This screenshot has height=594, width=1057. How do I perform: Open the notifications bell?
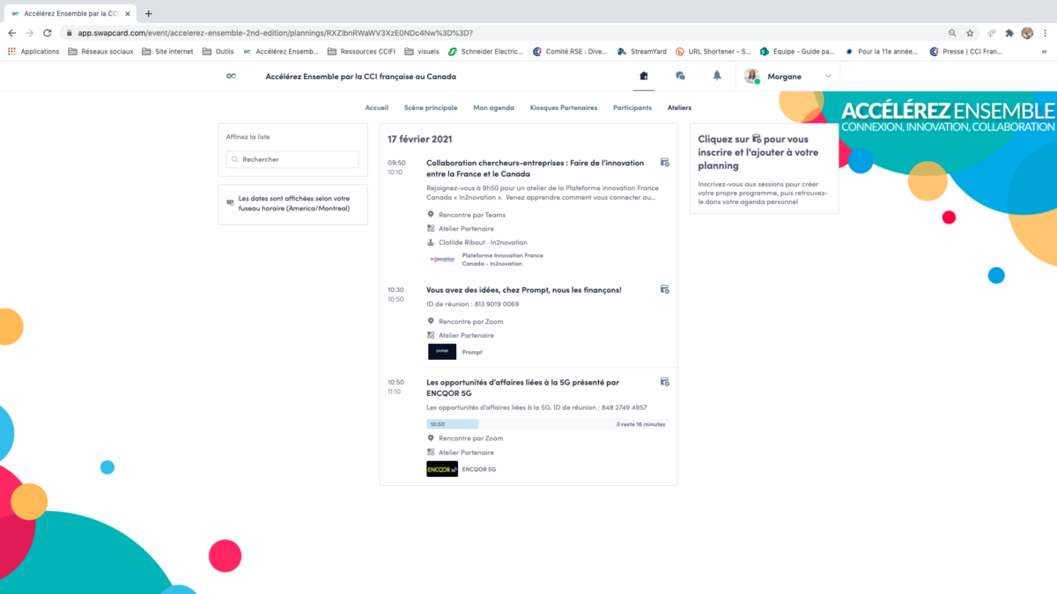tap(717, 77)
